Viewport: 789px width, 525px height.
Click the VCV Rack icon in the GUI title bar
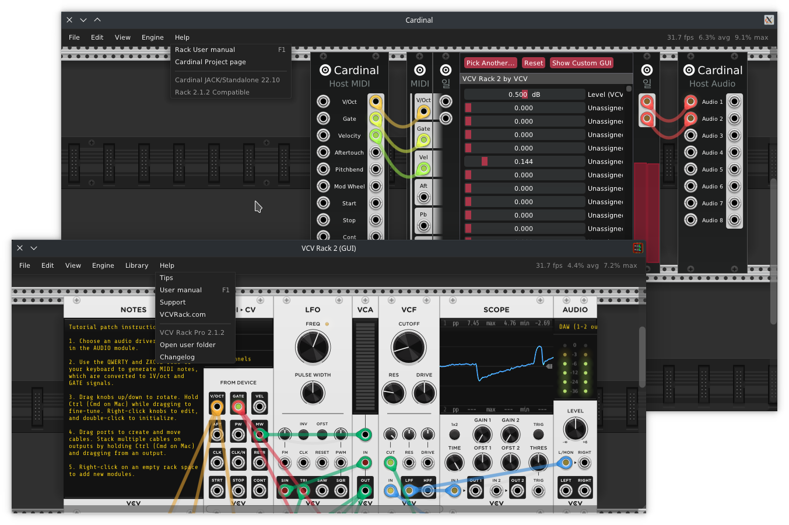tap(637, 248)
